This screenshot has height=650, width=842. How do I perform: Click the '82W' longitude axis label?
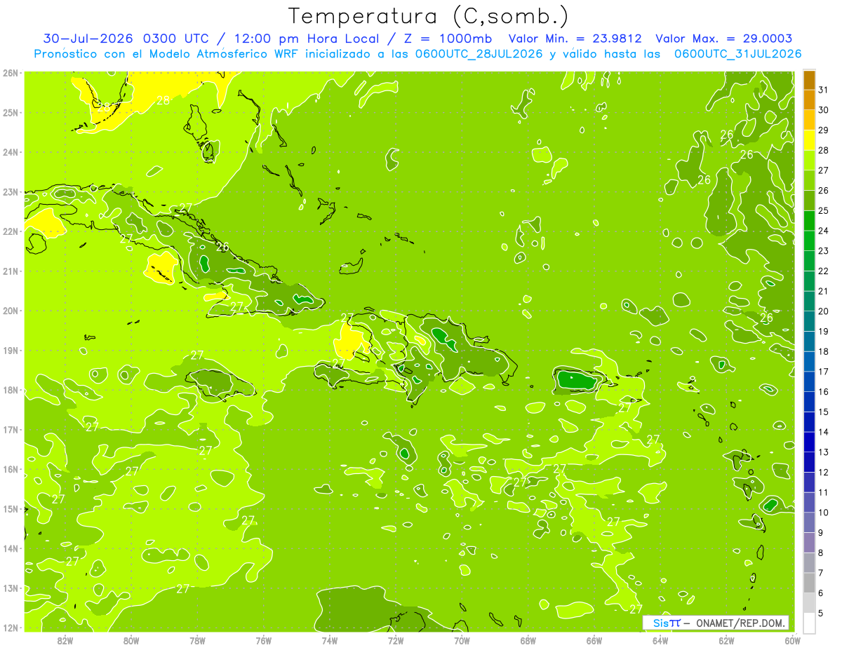pos(65,640)
